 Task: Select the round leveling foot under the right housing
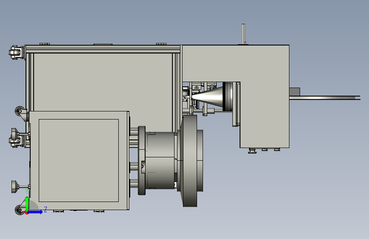[x=252, y=151]
